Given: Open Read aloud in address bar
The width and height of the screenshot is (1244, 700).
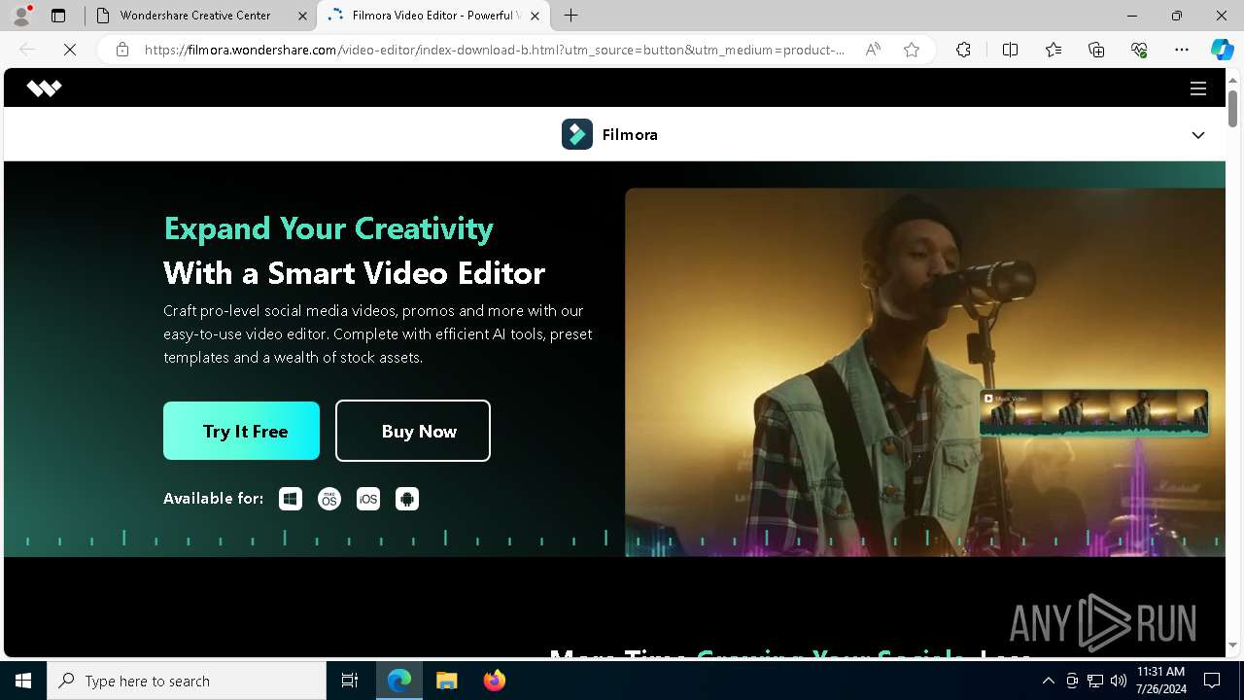Looking at the screenshot, I should click(x=873, y=50).
